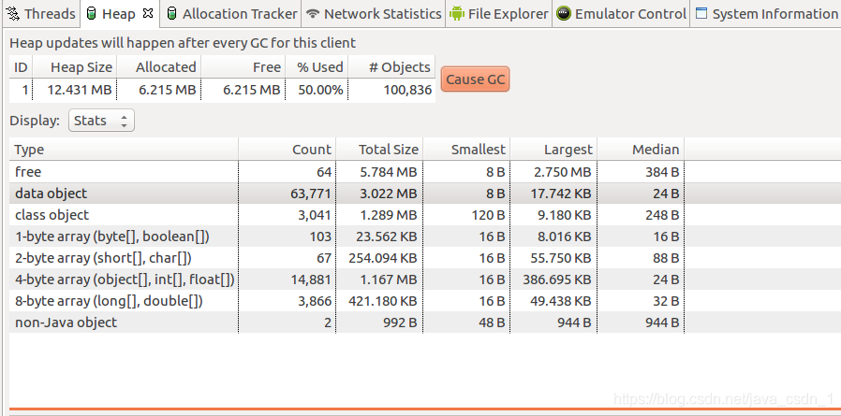Click the Cause GC button
This screenshot has height=416, width=841.
point(475,79)
